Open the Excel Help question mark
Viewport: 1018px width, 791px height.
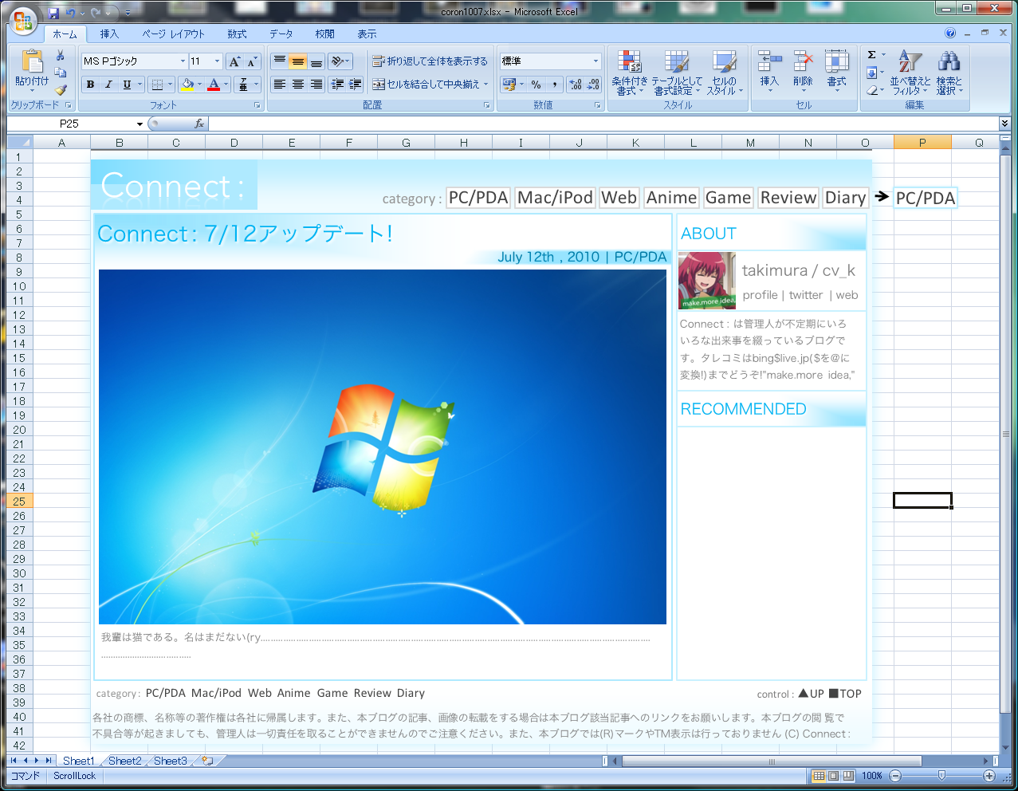(x=949, y=33)
